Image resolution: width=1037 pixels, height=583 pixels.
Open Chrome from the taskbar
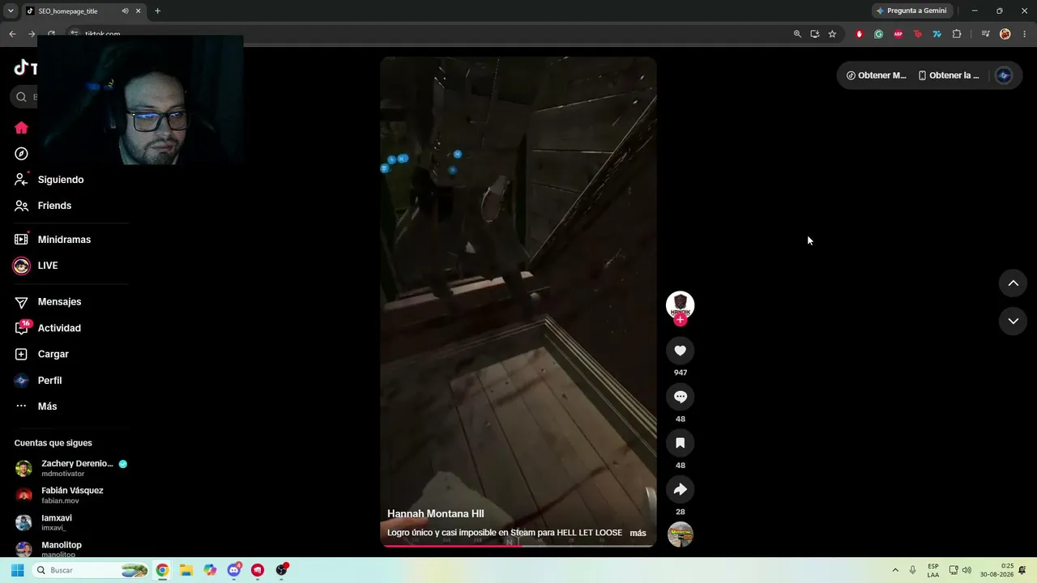[x=162, y=570]
